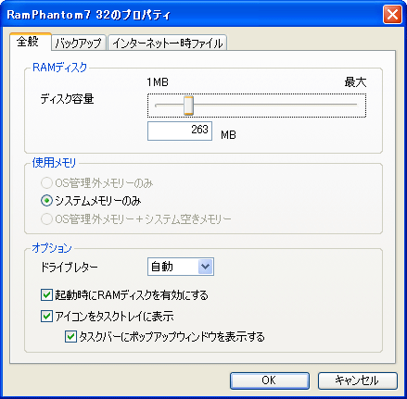Open the バックアップ tab
Viewport: 407px width, 399px height.
(79, 44)
